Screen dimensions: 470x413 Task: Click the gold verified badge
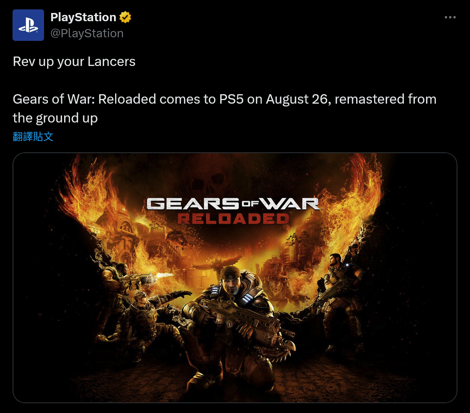click(x=125, y=17)
